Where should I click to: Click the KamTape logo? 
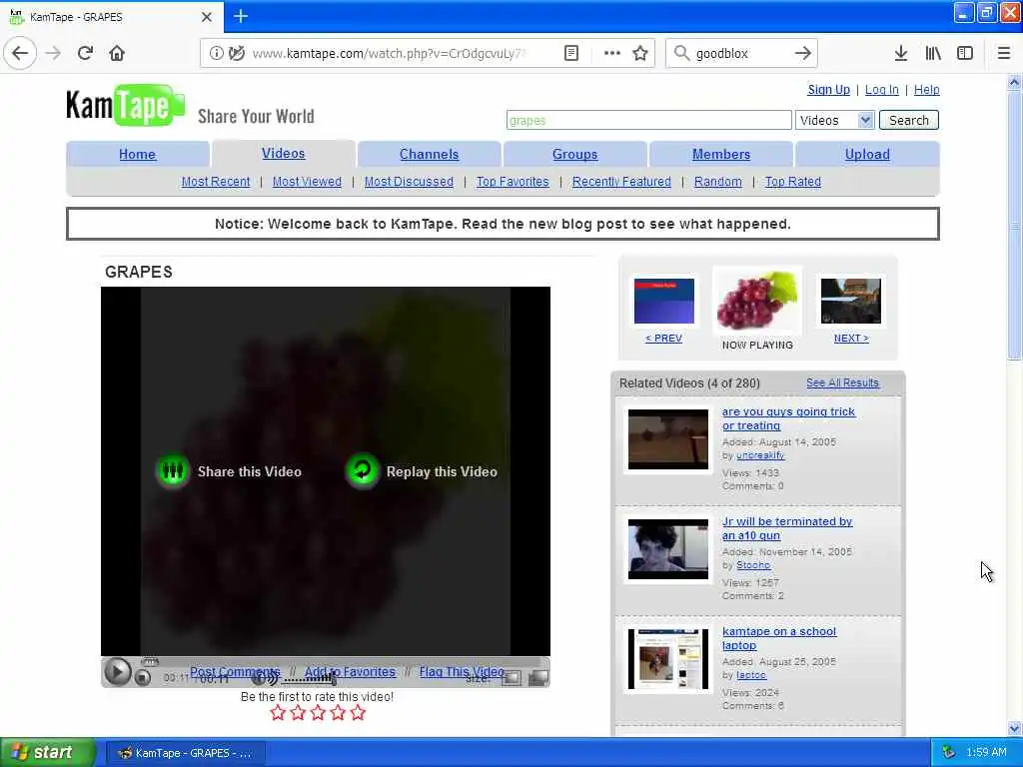[126, 105]
